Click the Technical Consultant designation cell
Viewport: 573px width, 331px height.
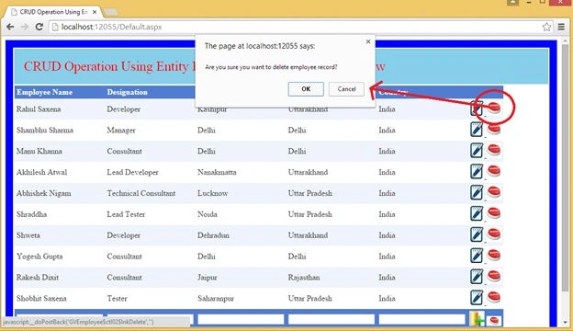(x=141, y=193)
